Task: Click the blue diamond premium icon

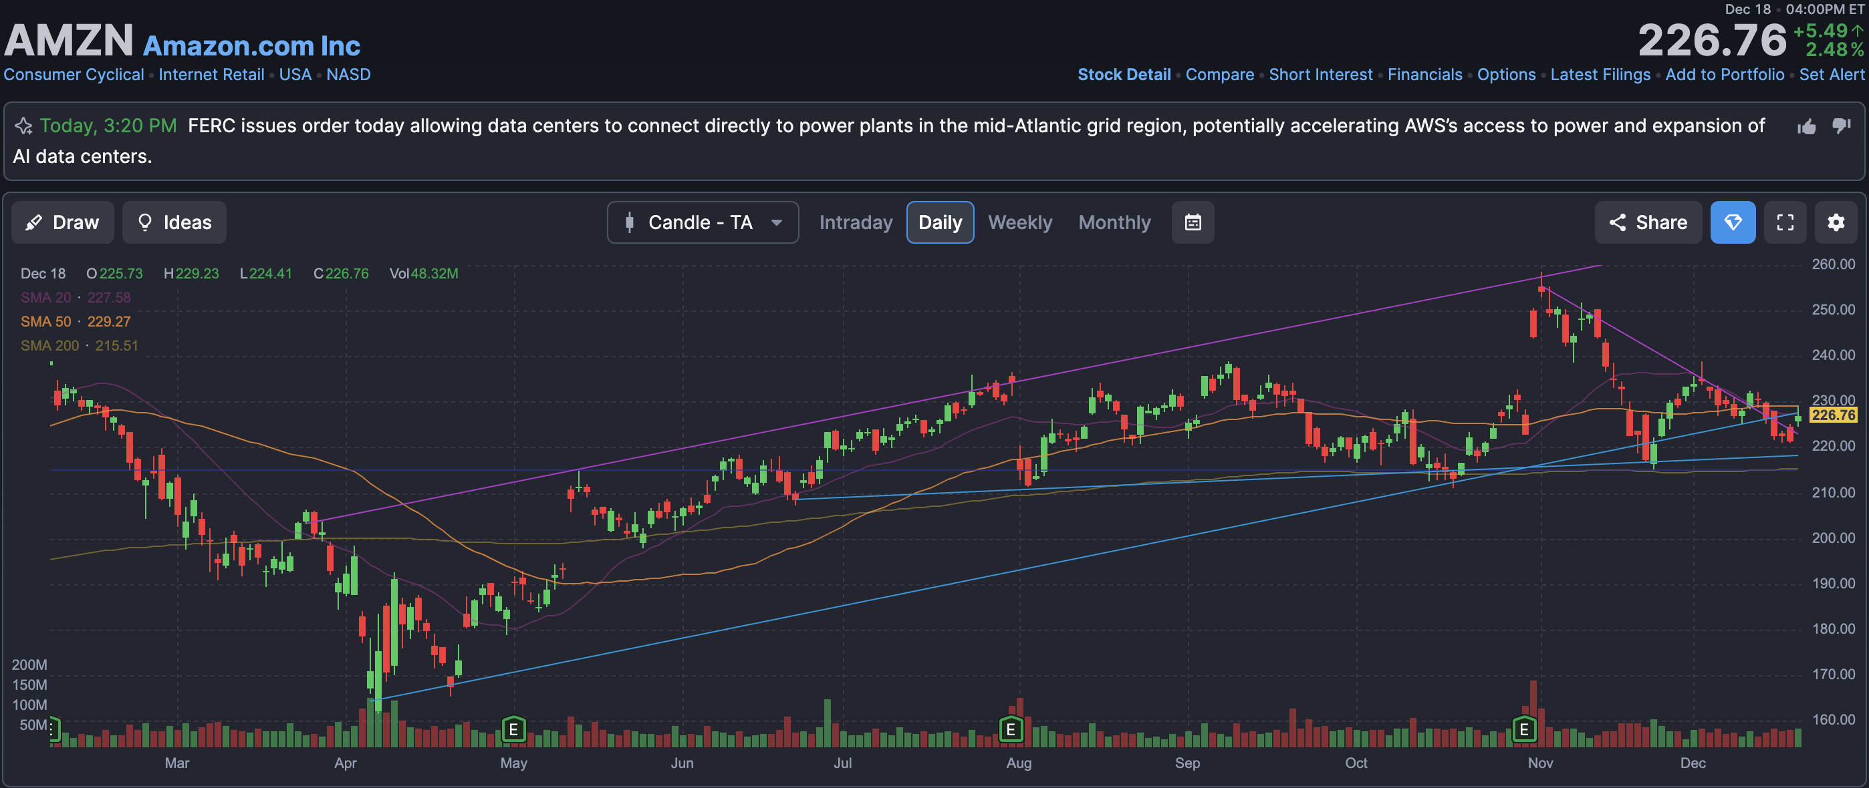Action: [x=1733, y=222]
